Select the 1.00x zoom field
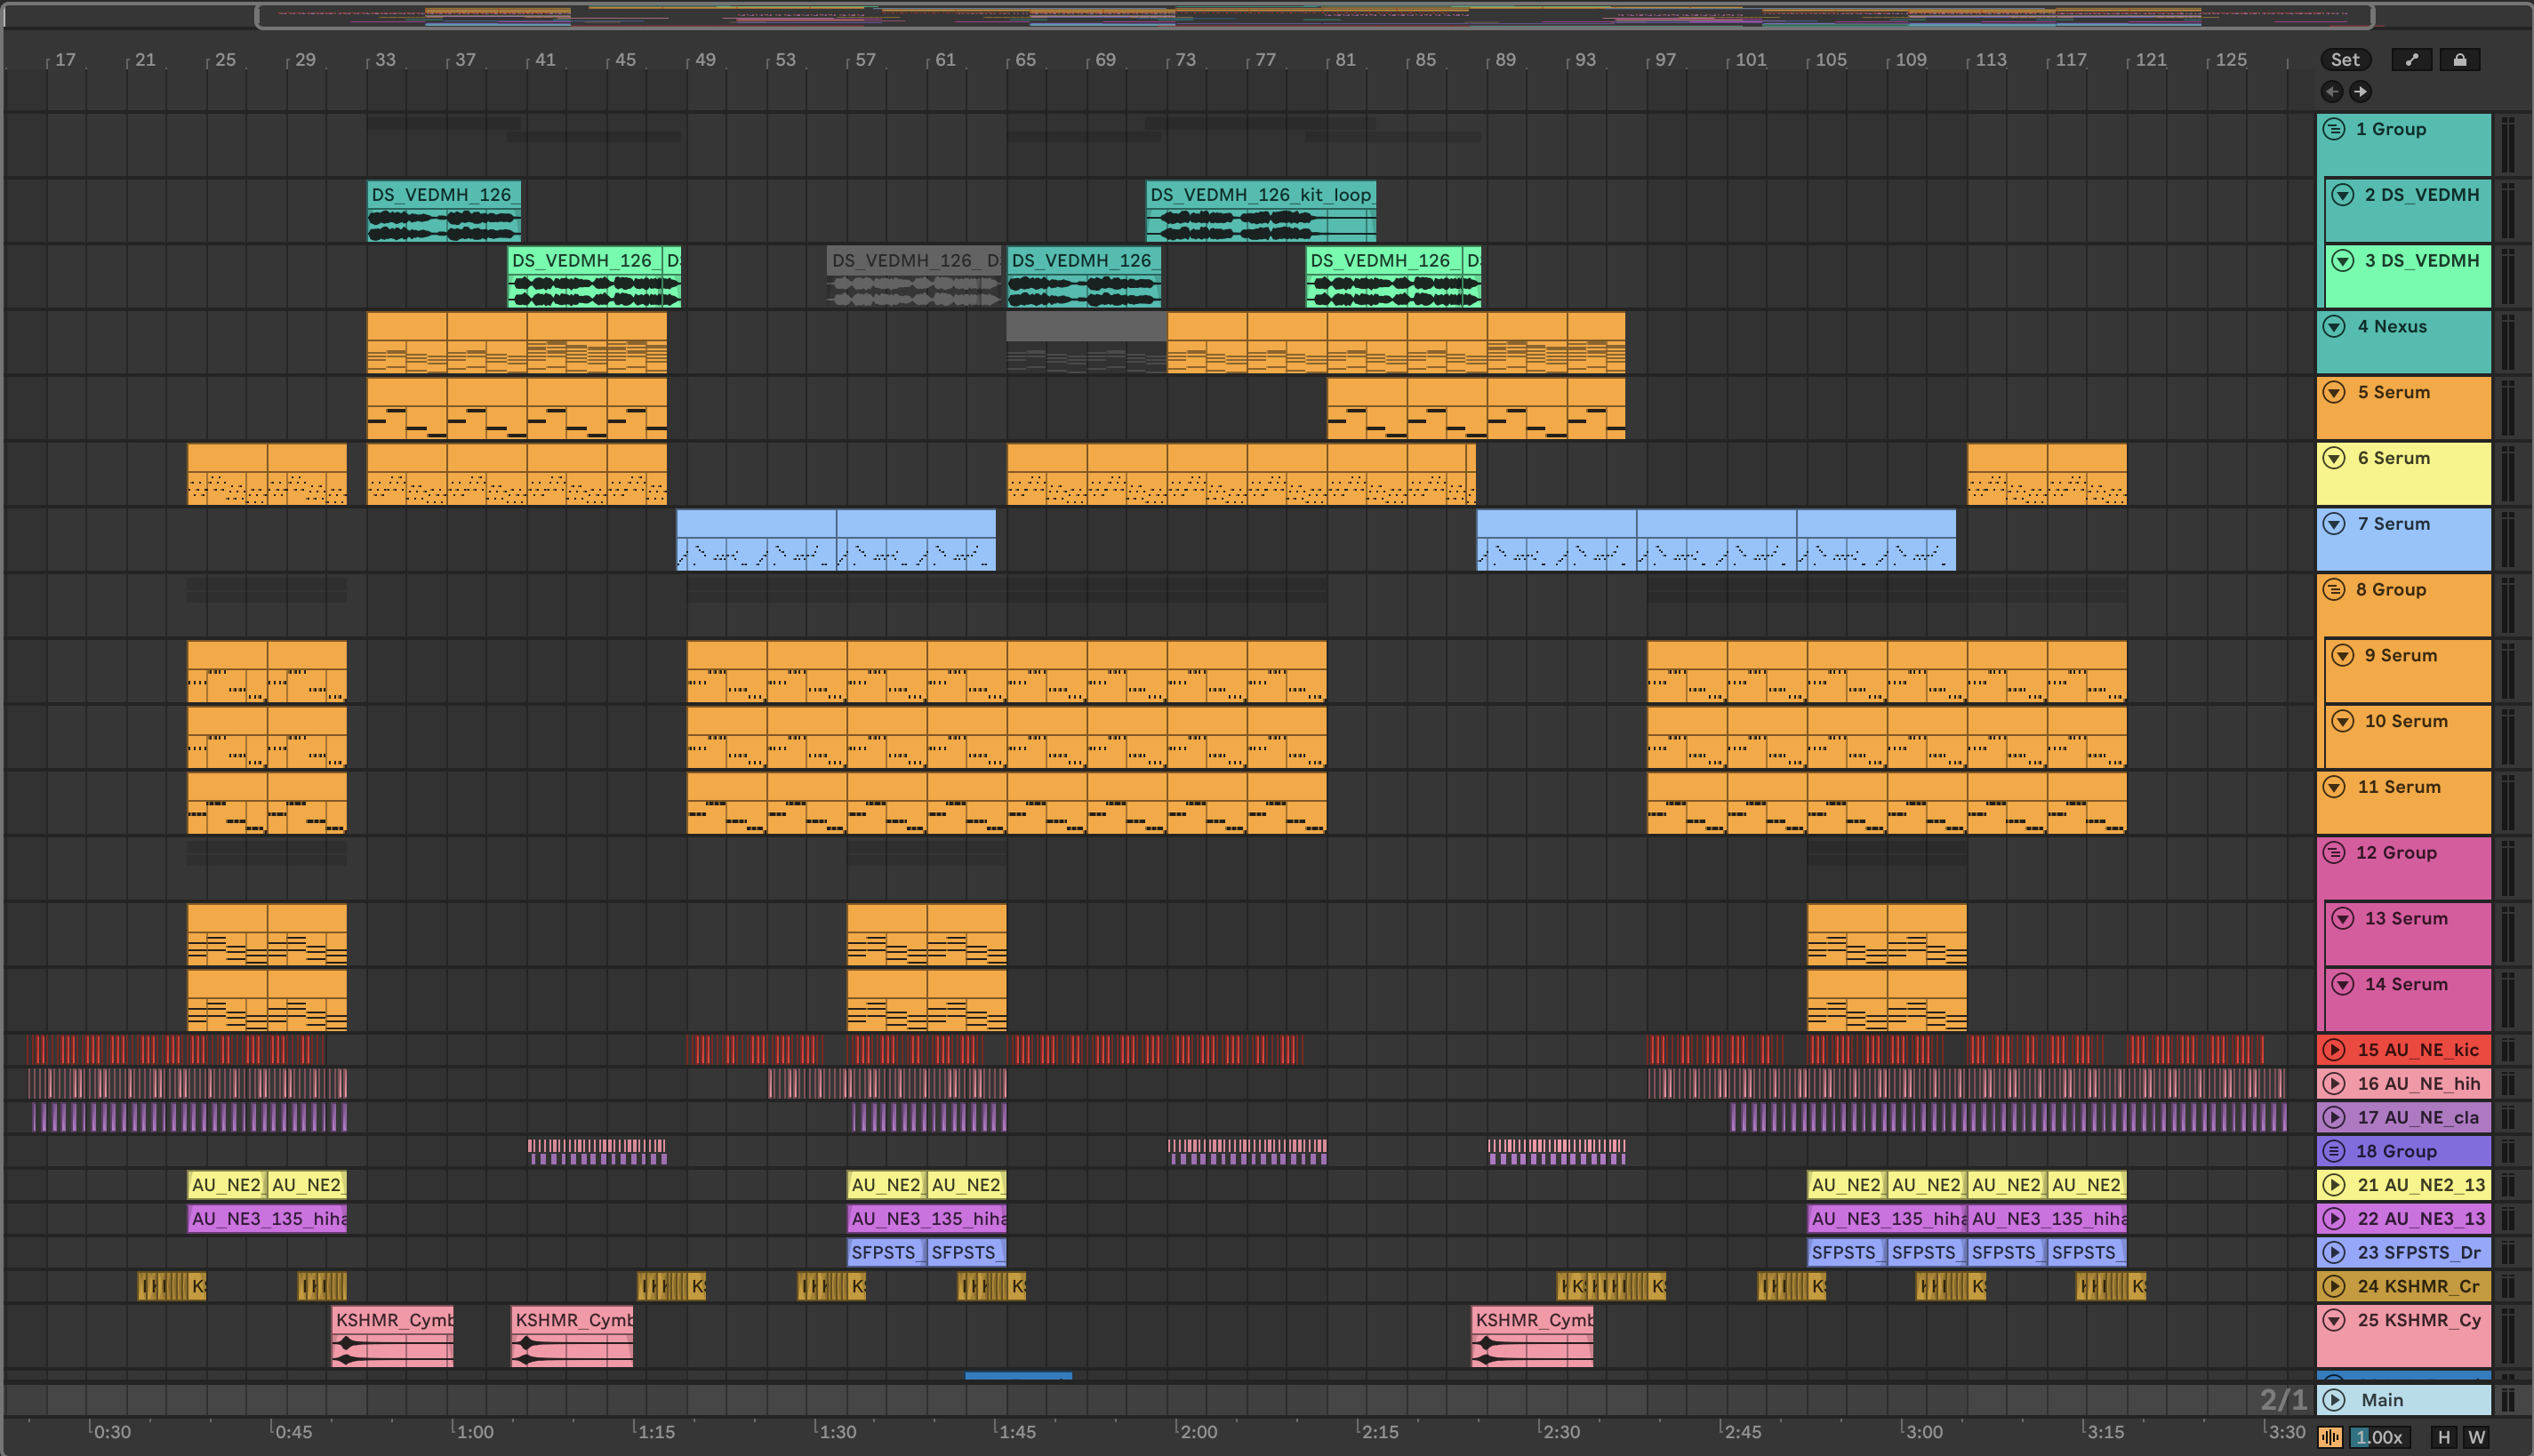2534x1456 pixels. point(2379,1437)
